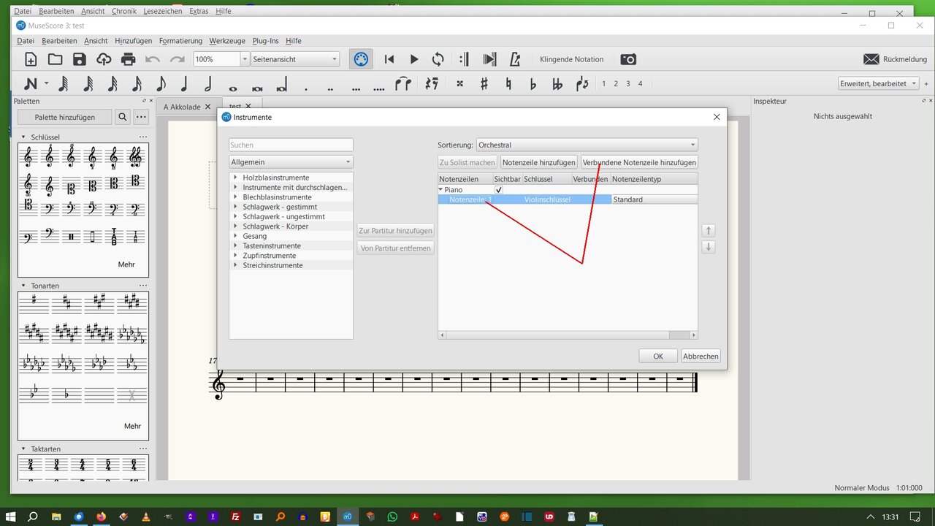This screenshot has height=526, width=935.
Task: Start playback with the play button
Action: point(414,59)
